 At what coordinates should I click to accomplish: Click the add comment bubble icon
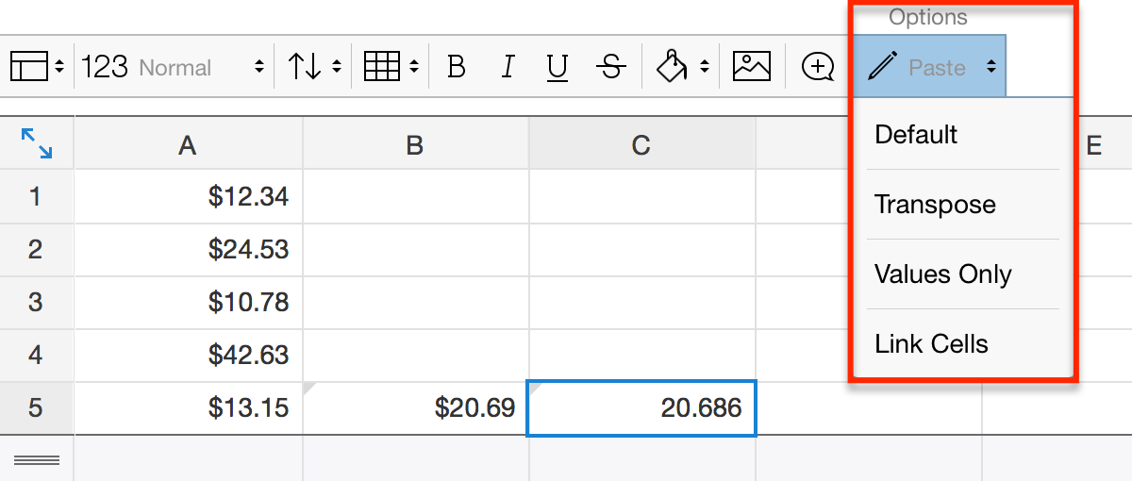(x=817, y=67)
